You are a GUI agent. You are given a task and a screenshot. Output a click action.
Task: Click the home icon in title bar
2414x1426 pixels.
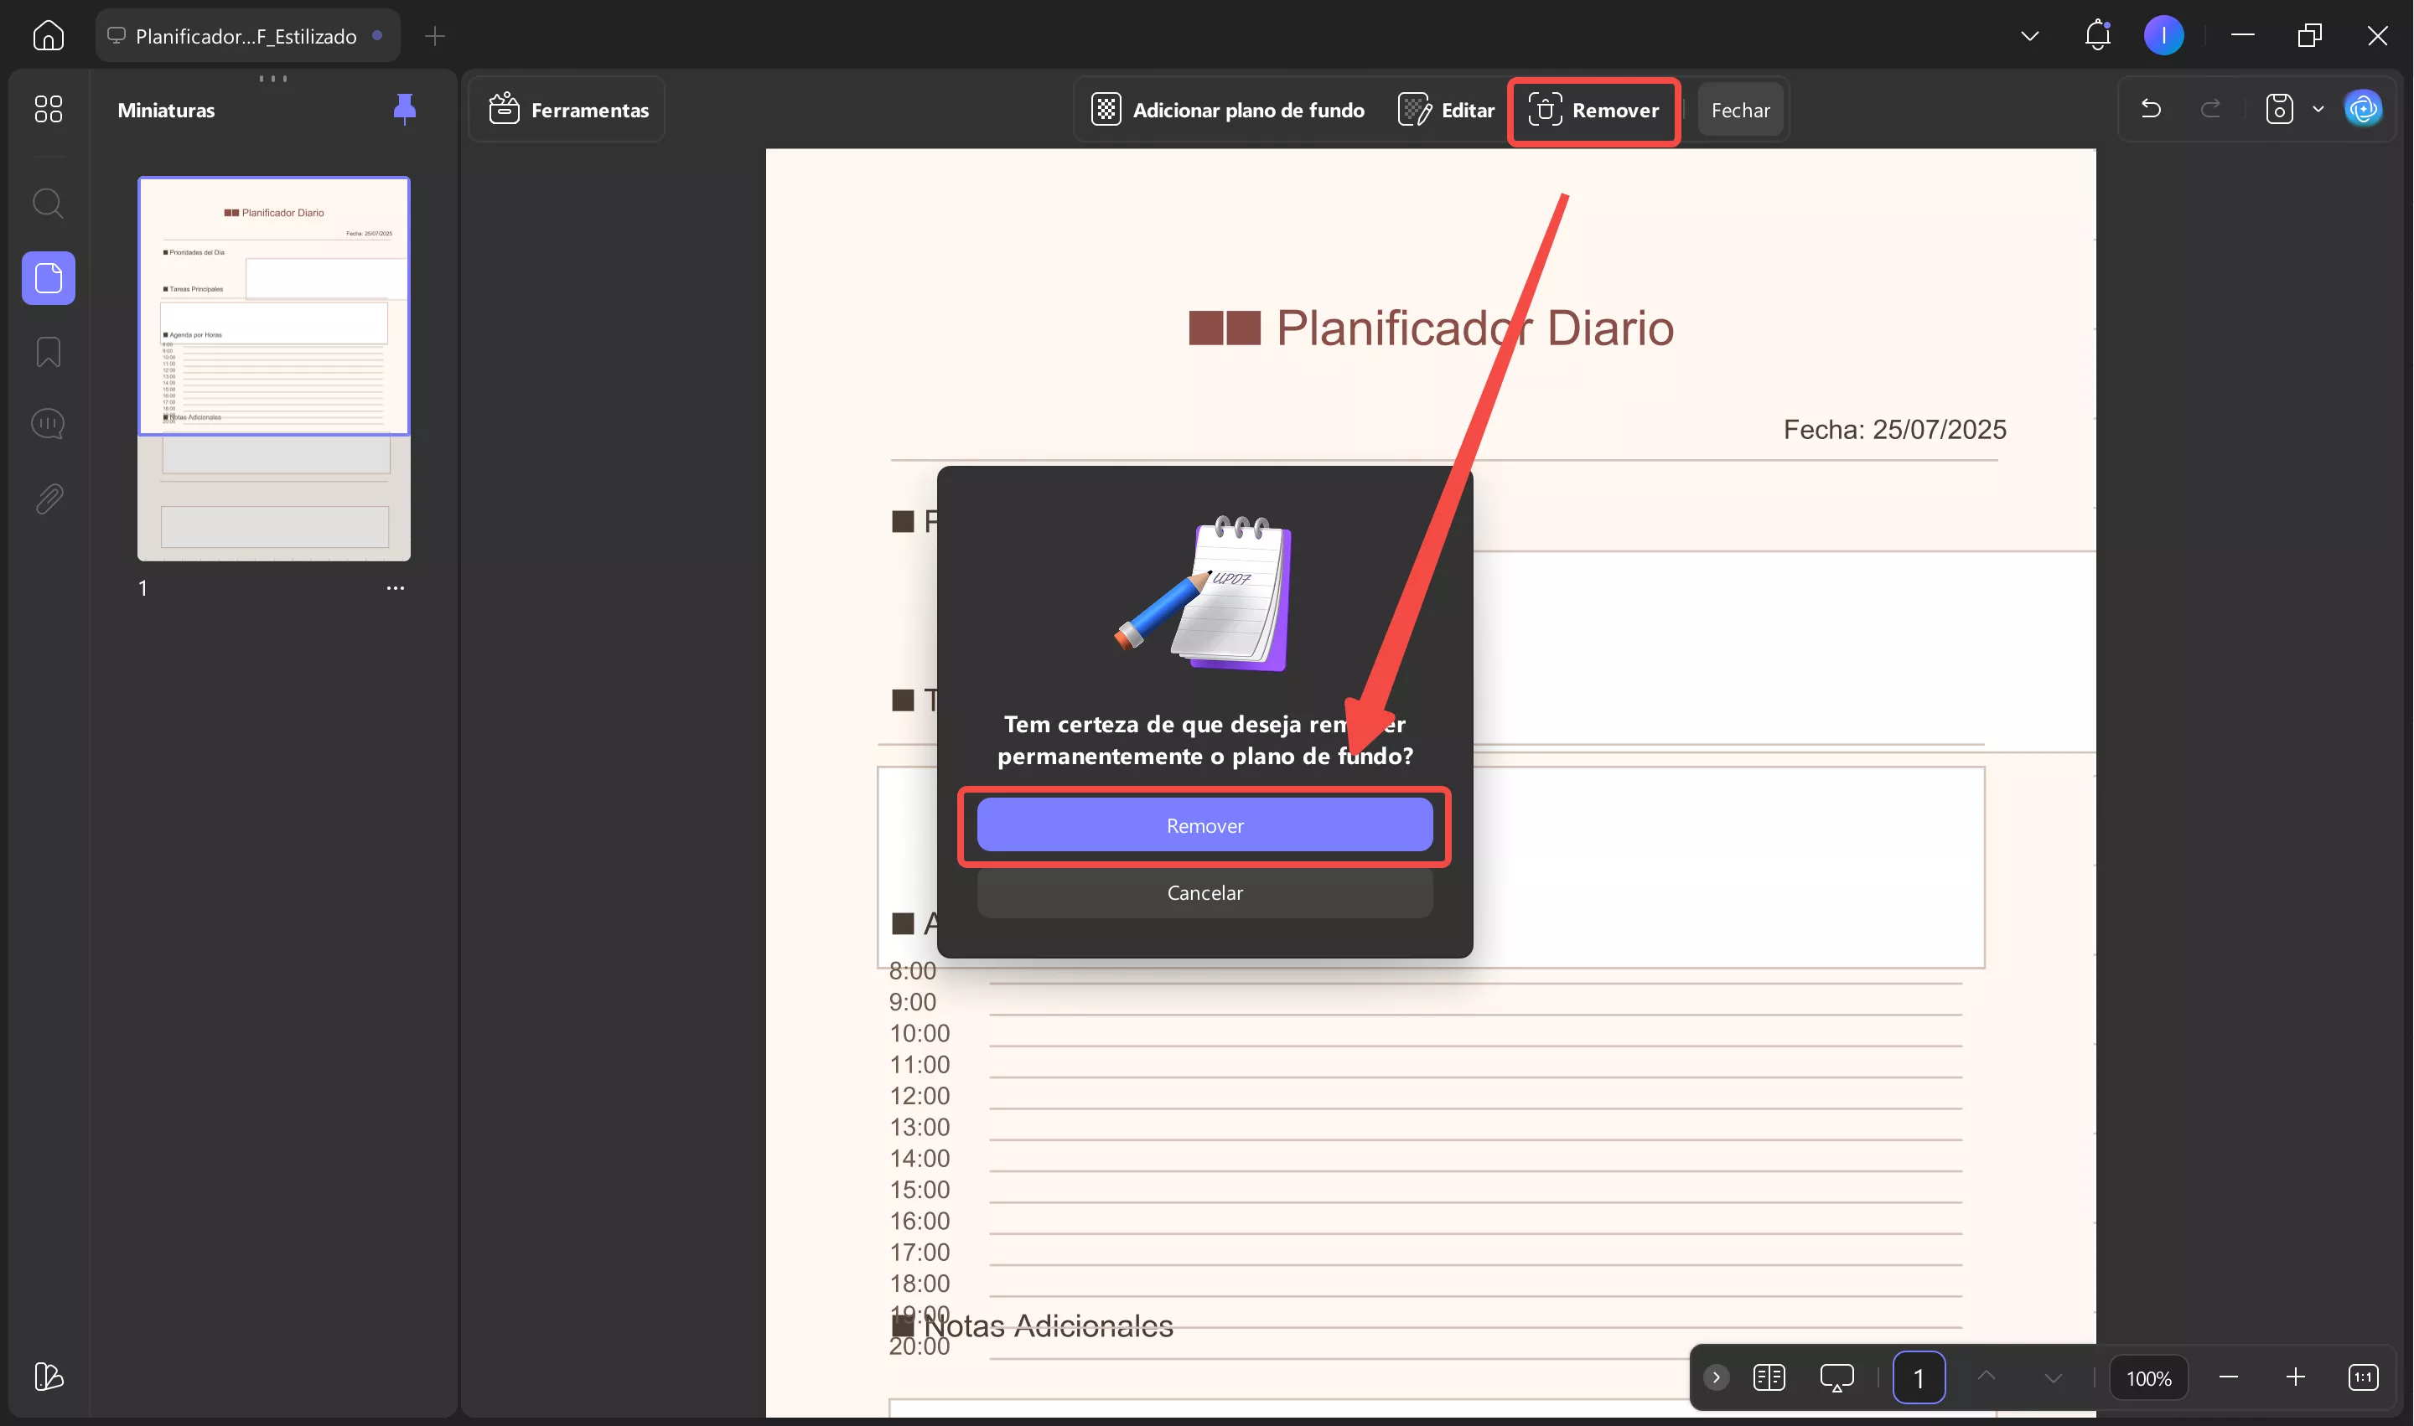(48, 35)
